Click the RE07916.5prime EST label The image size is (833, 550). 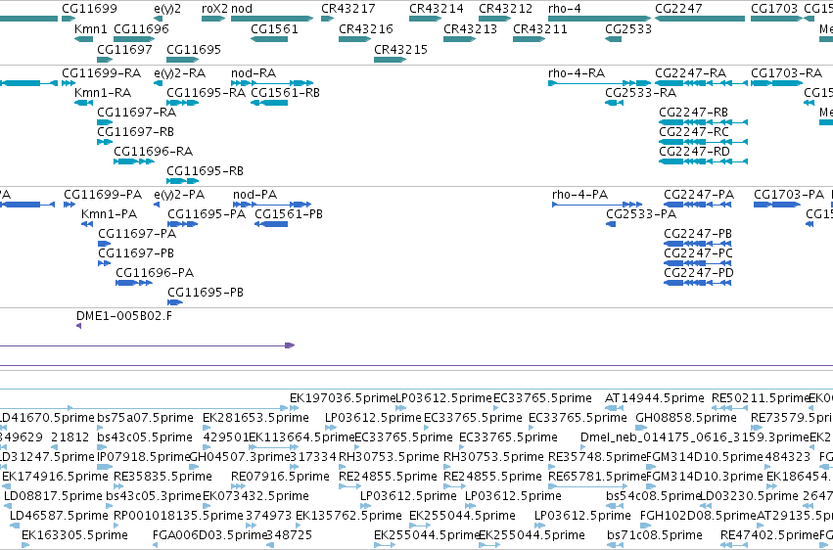[x=280, y=477]
